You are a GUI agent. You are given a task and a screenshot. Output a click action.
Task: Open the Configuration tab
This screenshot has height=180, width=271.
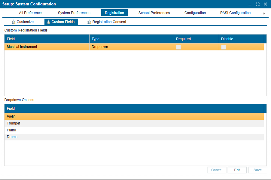[x=195, y=13]
